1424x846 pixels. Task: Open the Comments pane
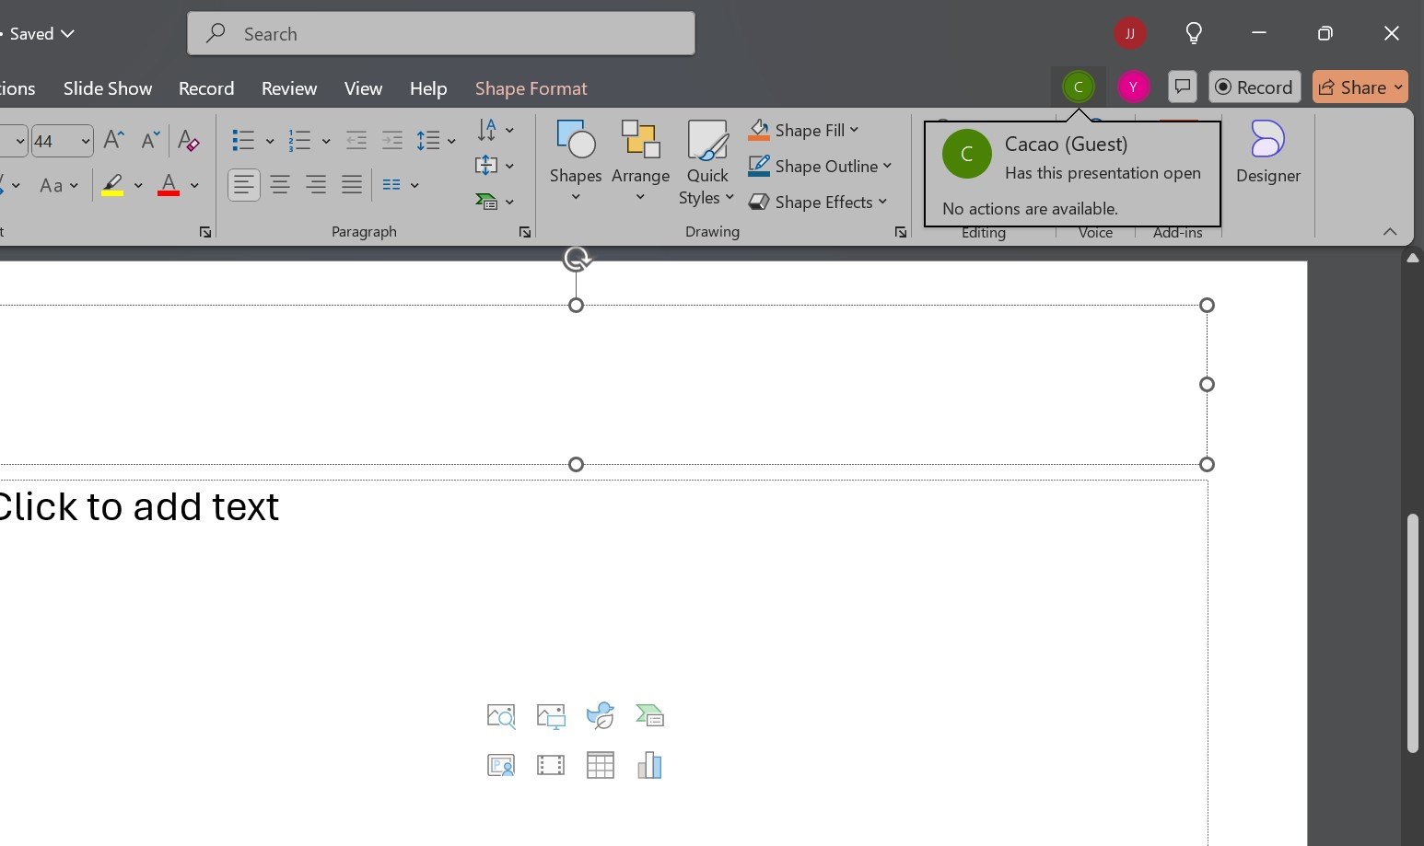[x=1183, y=87]
